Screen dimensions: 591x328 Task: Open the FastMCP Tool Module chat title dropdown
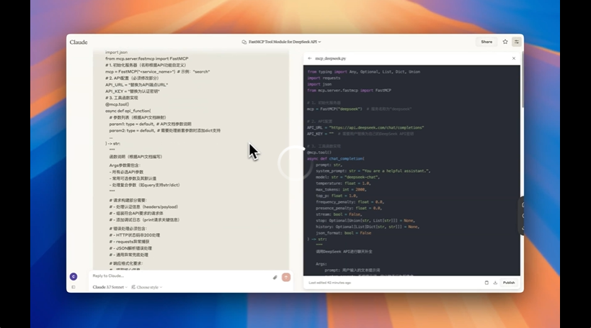coord(285,42)
